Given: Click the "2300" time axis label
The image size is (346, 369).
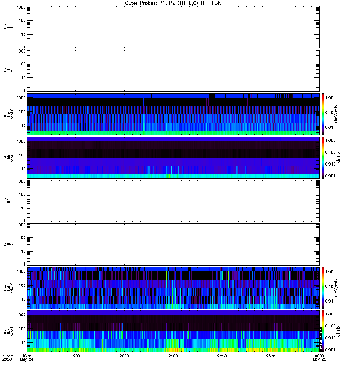Looking at the screenshot, I should point(271,356).
